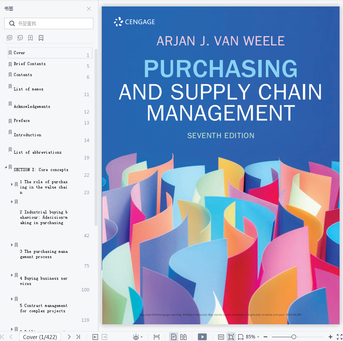Set zoom to actual size 1:1
The width and height of the screenshot is (343, 341).
221,337
